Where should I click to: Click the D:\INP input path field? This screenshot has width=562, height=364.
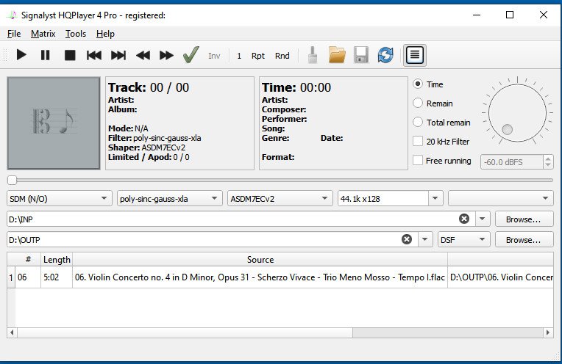(232, 219)
